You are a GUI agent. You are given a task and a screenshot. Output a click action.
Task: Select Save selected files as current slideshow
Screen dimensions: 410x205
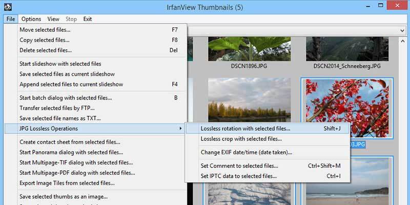pyautogui.click(x=96, y=74)
